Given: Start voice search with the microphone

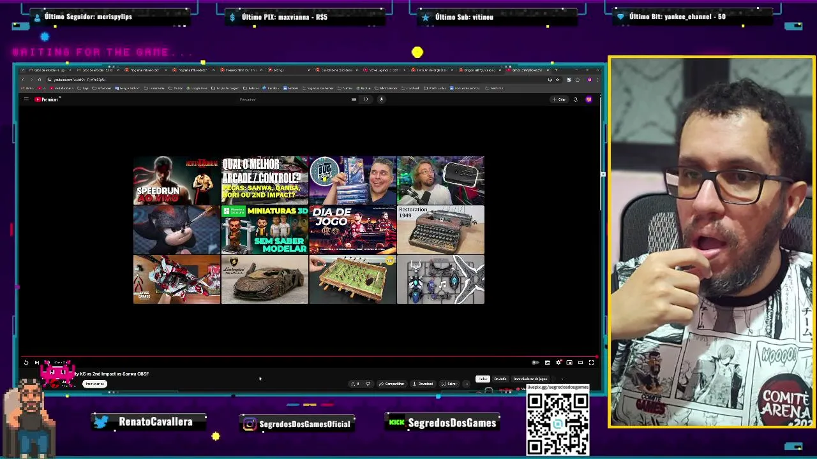Looking at the screenshot, I should pos(381,99).
